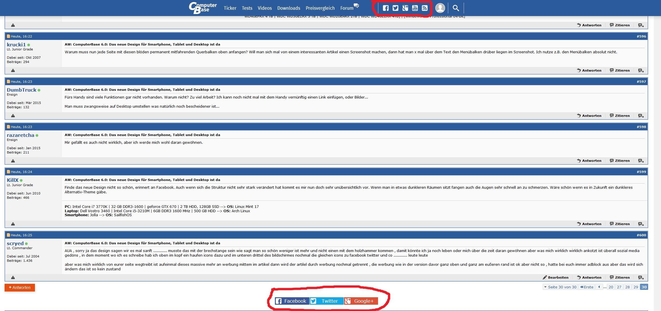Open Facebook icon in top header

pos(386,8)
